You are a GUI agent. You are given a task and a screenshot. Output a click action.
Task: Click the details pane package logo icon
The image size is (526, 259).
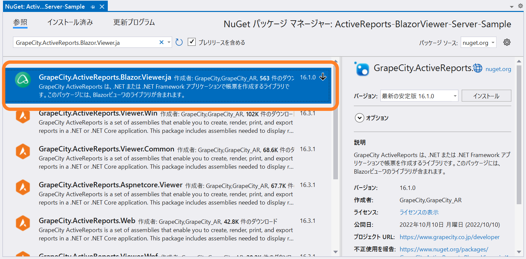(362, 69)
